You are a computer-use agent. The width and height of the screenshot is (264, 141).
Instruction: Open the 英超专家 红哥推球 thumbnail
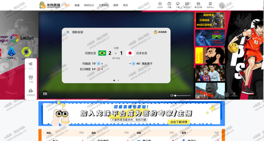(210, 20)
